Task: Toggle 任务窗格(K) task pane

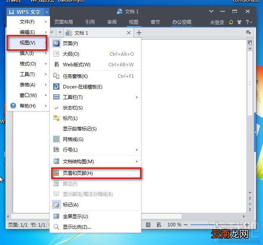Action: point(95,76)
